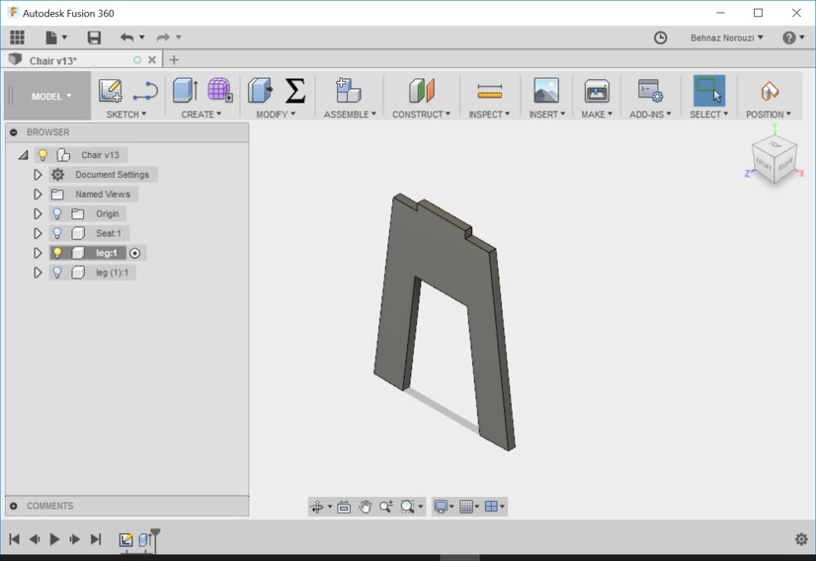Save the design with the floppy icon
The width and height of the screenshot is (816, 561).
94,38
